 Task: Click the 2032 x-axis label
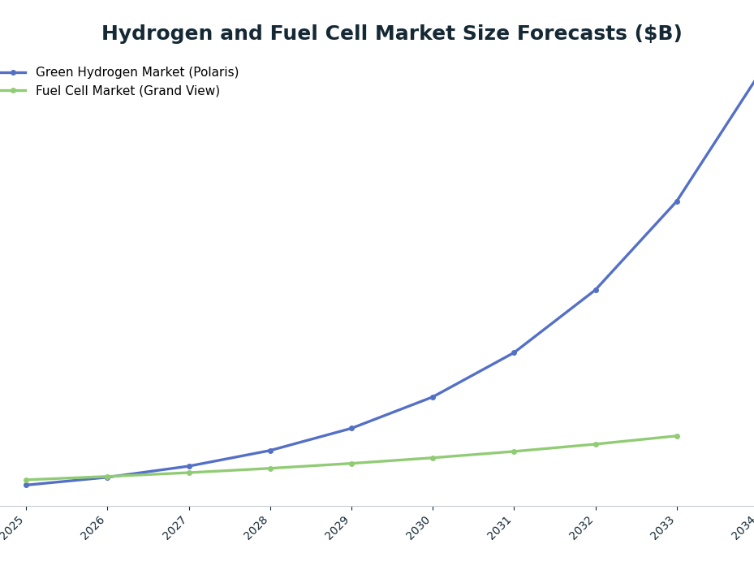point(581,528)
